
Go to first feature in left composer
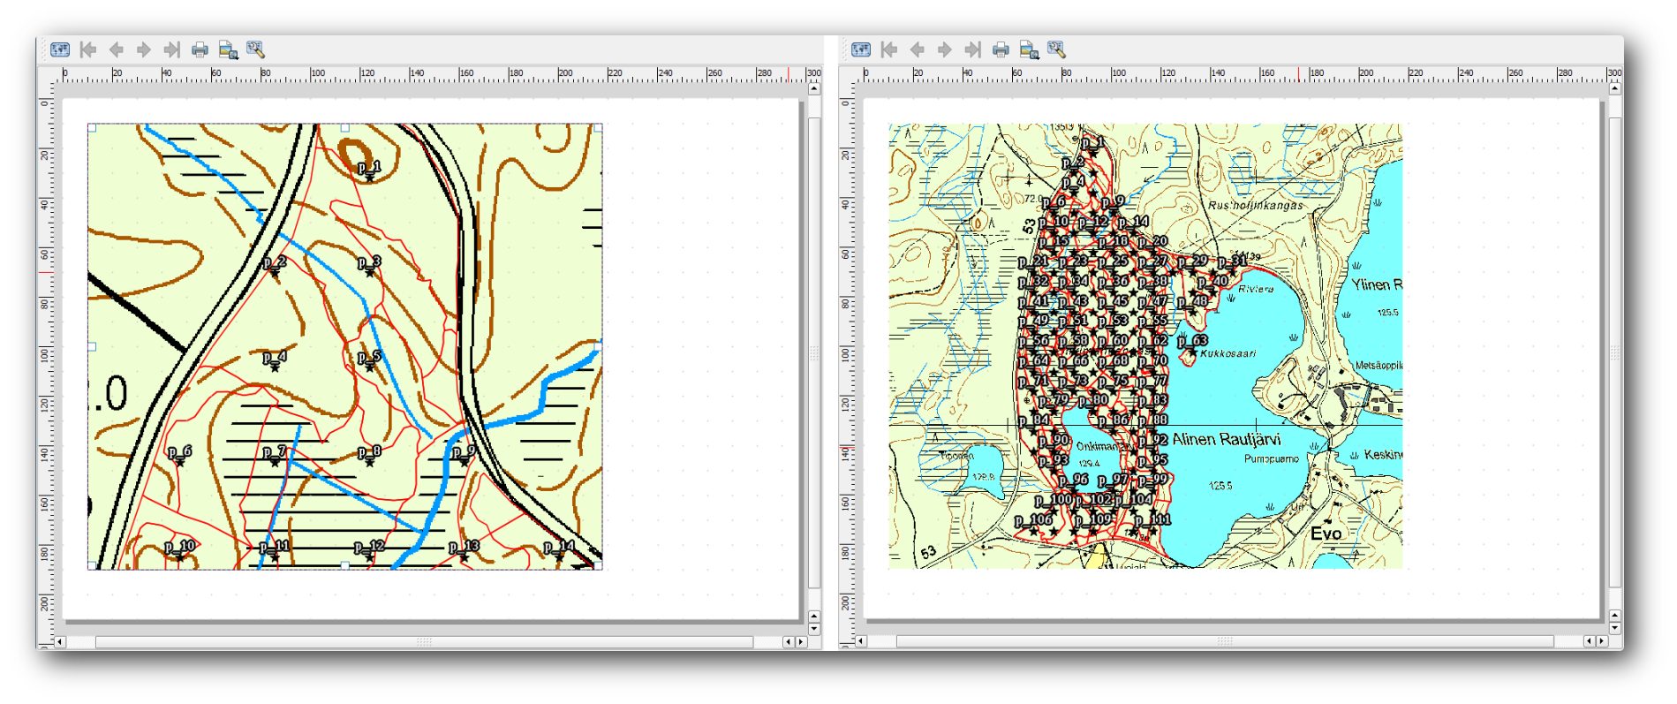click(88, 49)
